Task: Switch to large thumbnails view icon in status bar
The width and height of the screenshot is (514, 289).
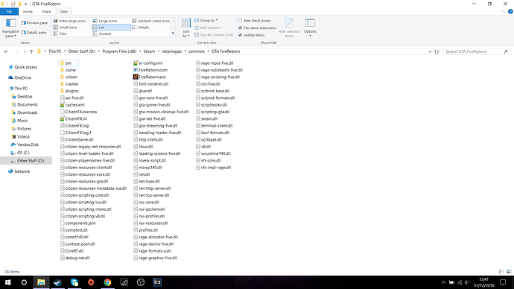Action: [509, 272]
